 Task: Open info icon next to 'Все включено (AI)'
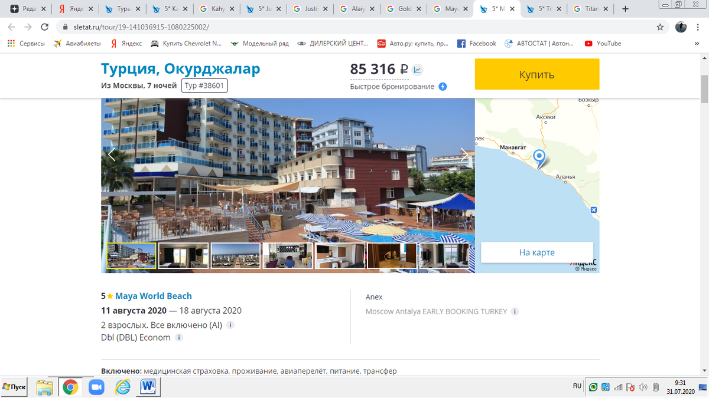pos(230,324)
